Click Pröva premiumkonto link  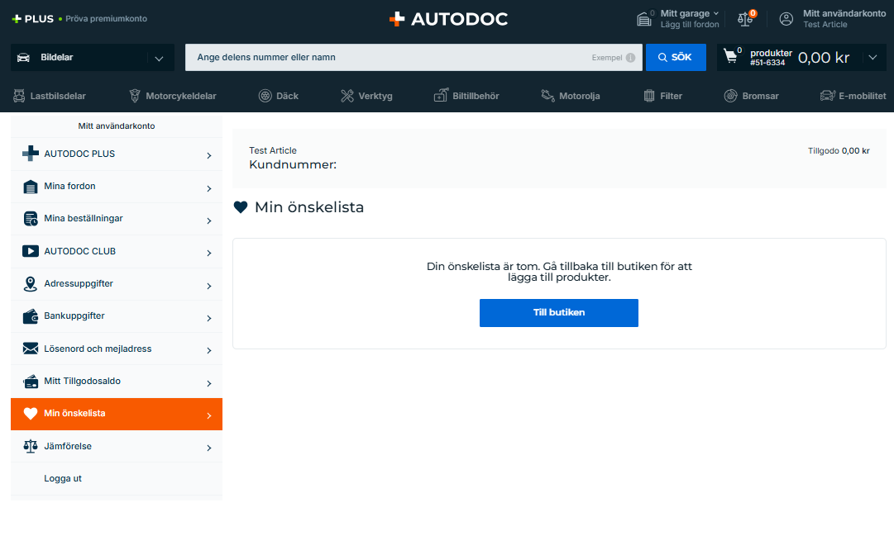[x=106, y=18]
